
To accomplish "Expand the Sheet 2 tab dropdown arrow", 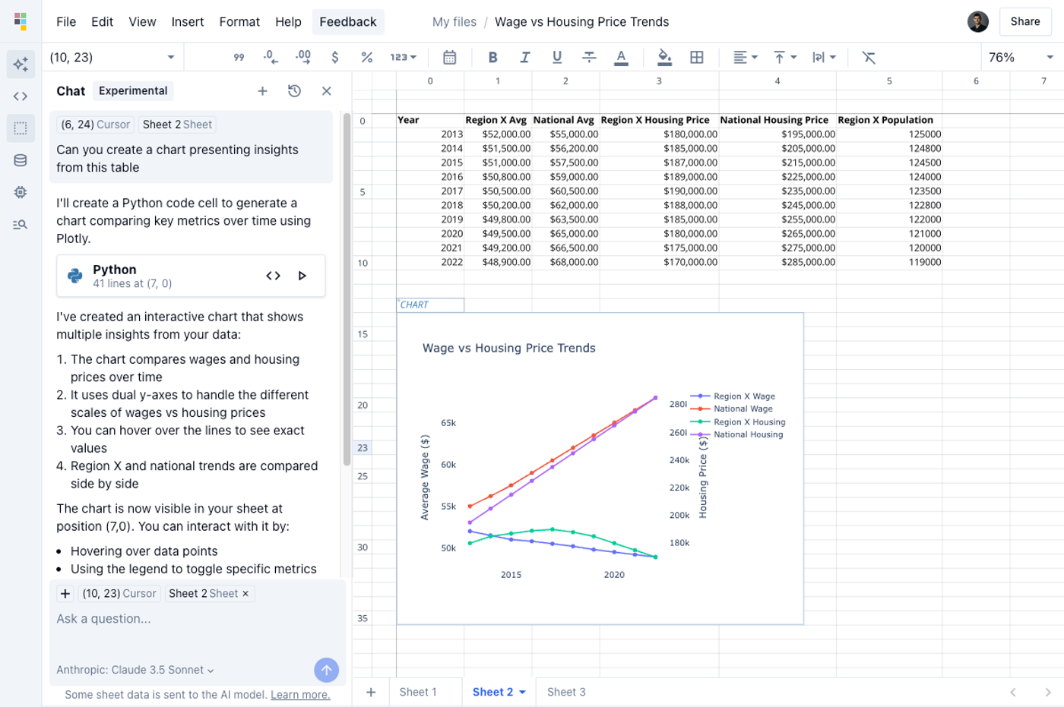I will point(521,692).
